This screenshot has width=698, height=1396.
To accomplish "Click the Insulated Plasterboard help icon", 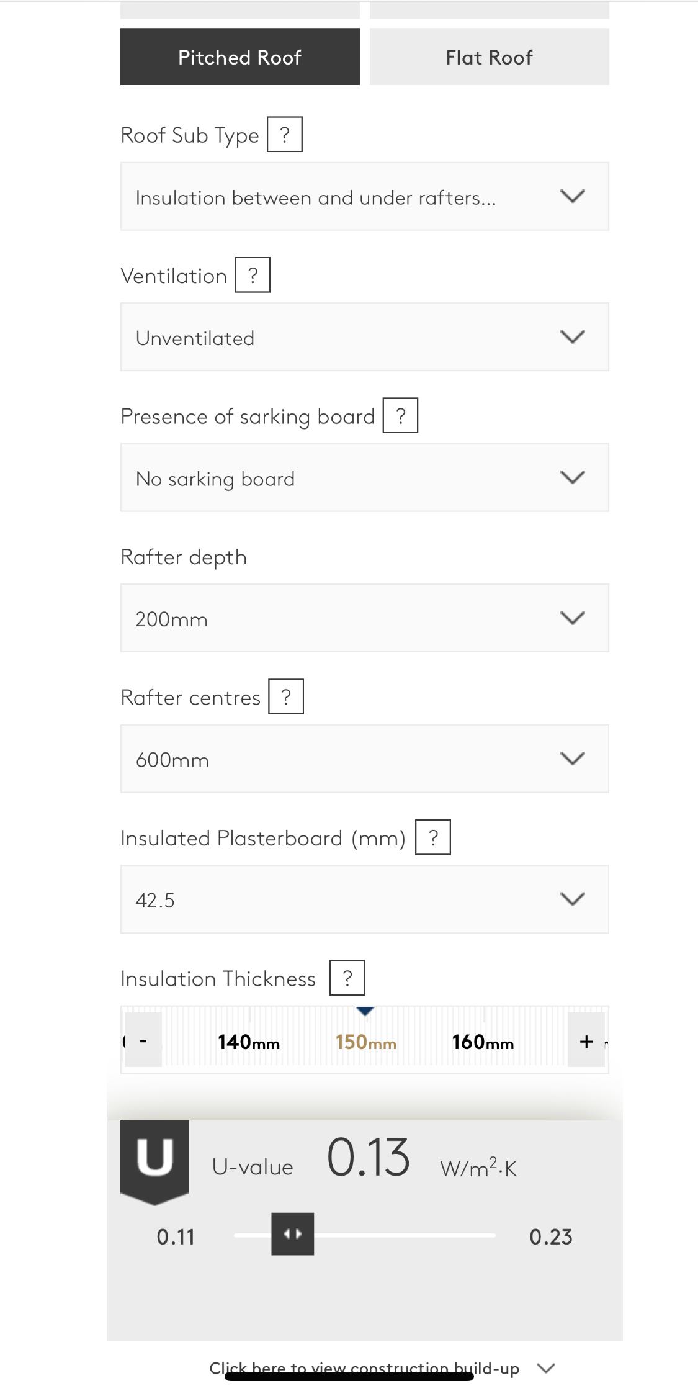I will coord(433,837).
